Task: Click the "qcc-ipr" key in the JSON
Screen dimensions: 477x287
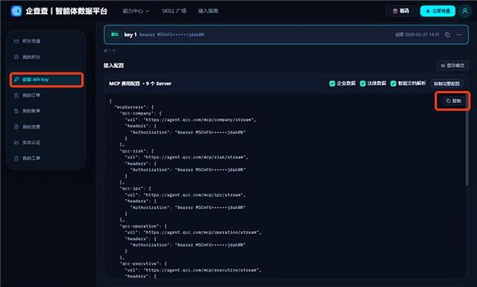Action: pyautogui.click(x=130, y=189)
